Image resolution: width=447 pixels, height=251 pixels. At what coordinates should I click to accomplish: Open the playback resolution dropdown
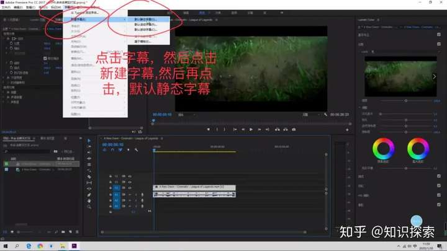[x=311, y=115]
